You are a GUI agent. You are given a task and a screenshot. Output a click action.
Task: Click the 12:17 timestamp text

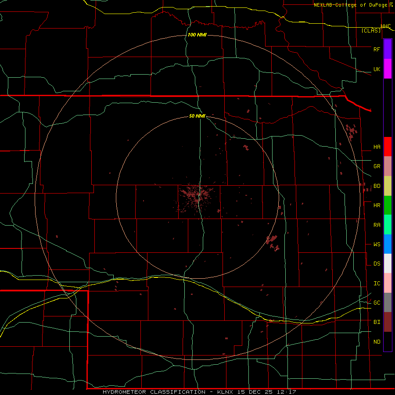click(287, 392)
